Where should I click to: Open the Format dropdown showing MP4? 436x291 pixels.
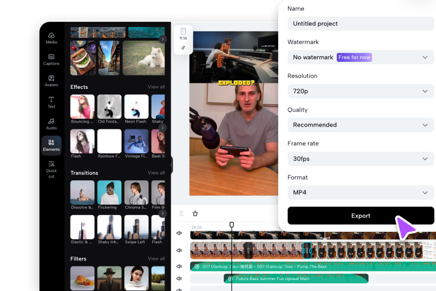361,192
